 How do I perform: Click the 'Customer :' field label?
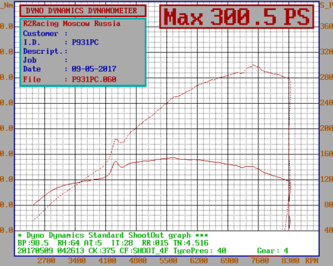click(45, 33)
